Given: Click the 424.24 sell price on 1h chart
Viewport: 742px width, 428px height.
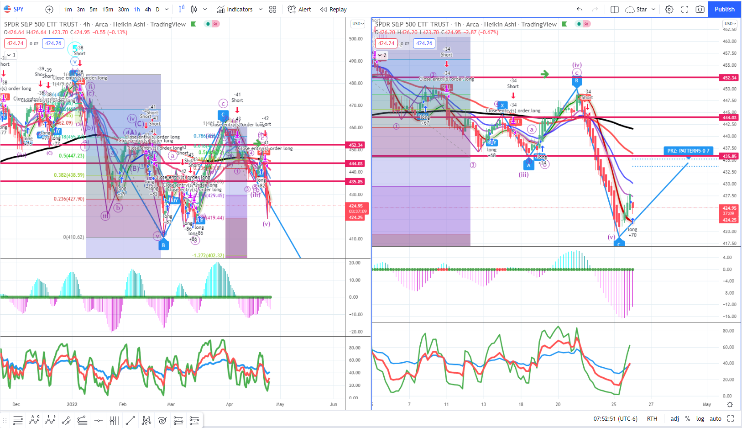Looking at the screenshot, I should (387, 43).
